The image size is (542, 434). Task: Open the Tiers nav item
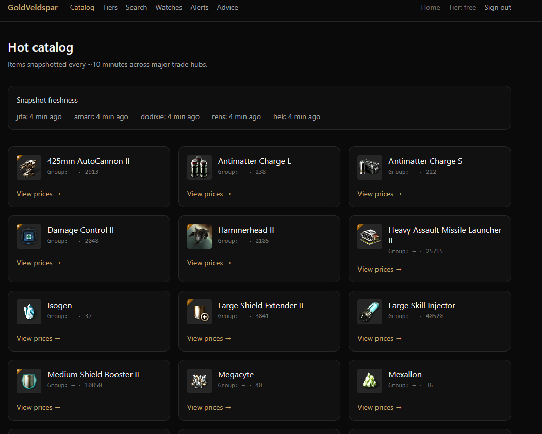coord(110,8)
